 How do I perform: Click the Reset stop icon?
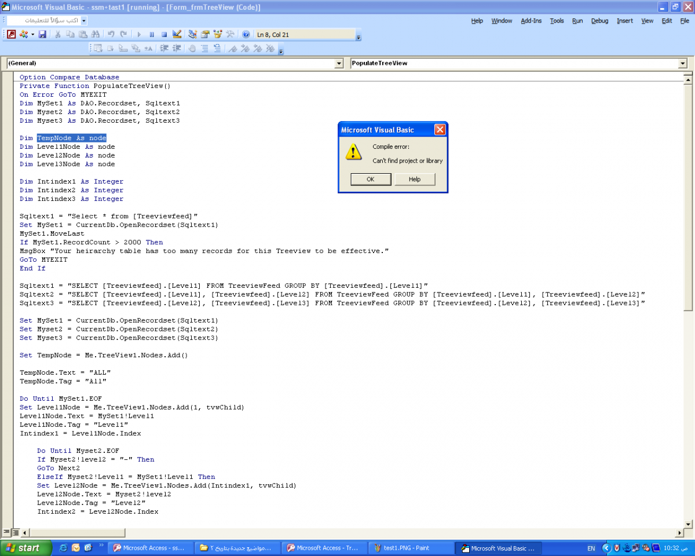[164, 34]
